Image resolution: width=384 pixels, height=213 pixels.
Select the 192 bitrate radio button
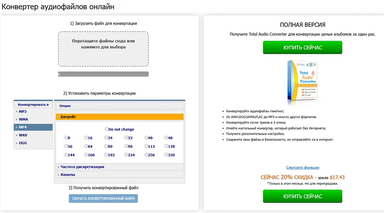(x=106, y=155)
